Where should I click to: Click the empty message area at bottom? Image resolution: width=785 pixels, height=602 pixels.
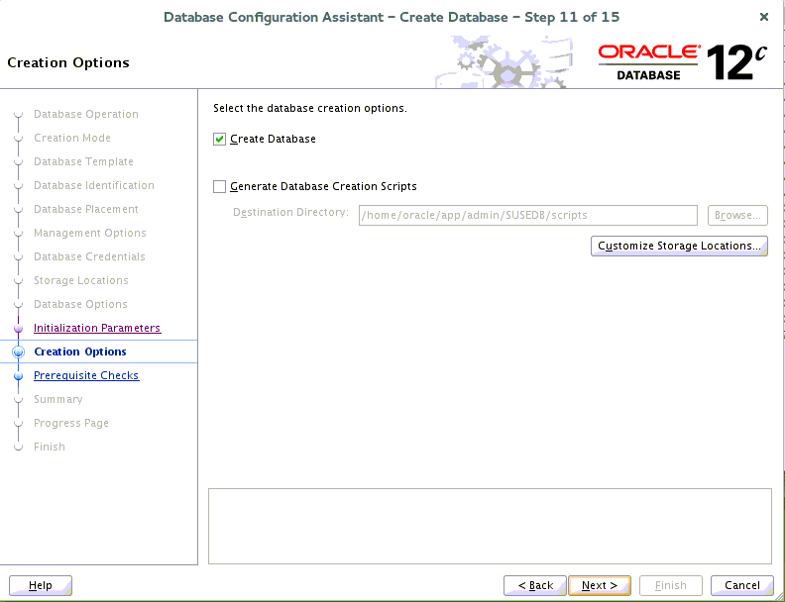490,525
